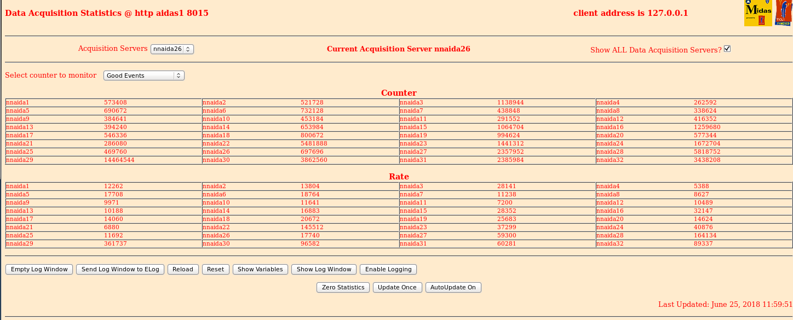The height and width of the screenshot is (320, 793).
Task: Open the Good Events counter dropdown
Action: click(144, 75)
